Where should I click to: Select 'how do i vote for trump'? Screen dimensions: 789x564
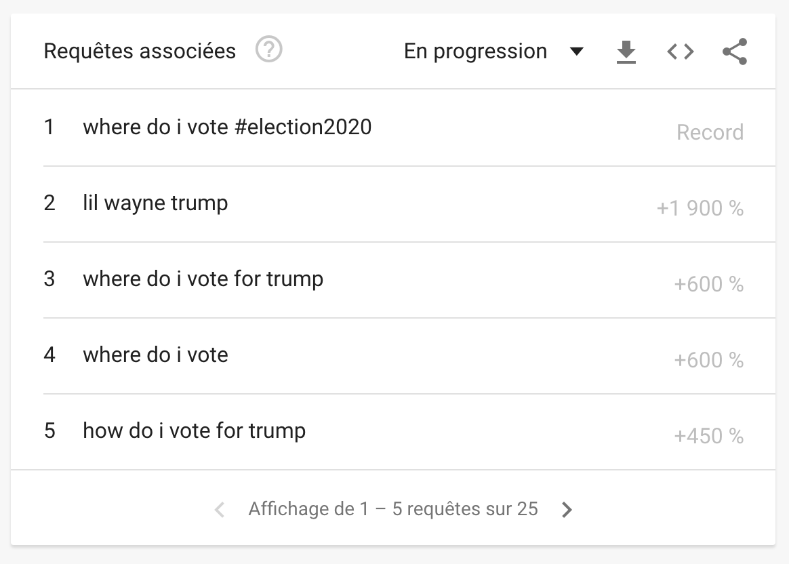click(x=194, y=430)
